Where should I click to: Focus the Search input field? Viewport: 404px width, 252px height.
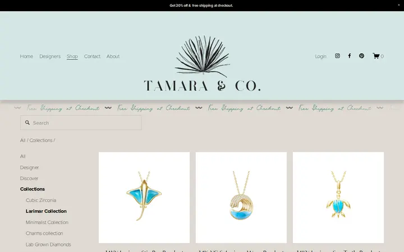[x=81, y=123]
